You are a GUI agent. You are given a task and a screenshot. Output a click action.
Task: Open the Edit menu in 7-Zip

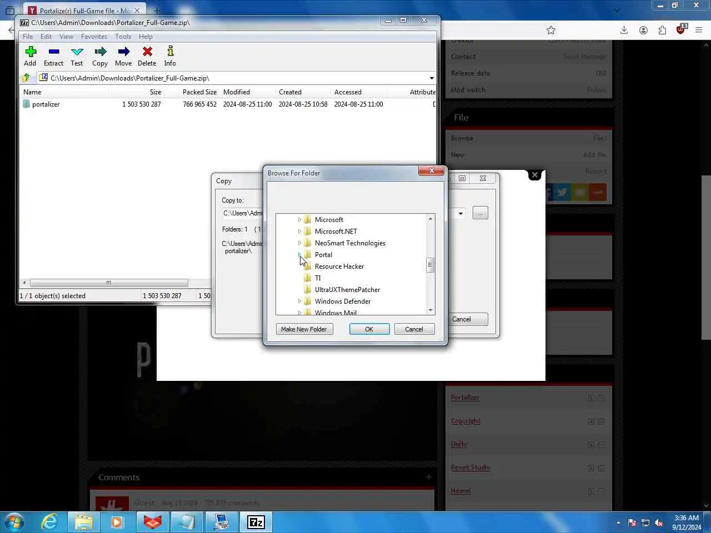46,37
